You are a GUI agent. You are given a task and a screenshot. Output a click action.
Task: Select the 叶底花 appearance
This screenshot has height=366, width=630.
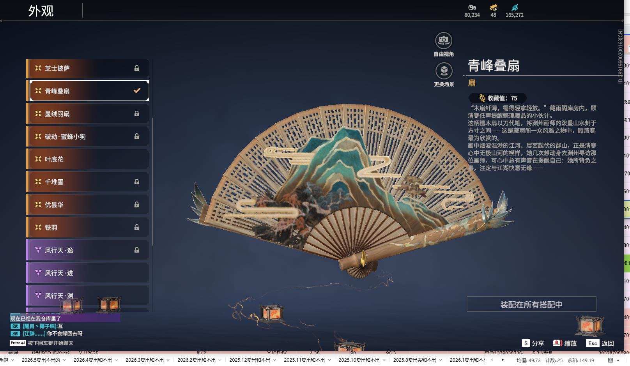[88, 159]
